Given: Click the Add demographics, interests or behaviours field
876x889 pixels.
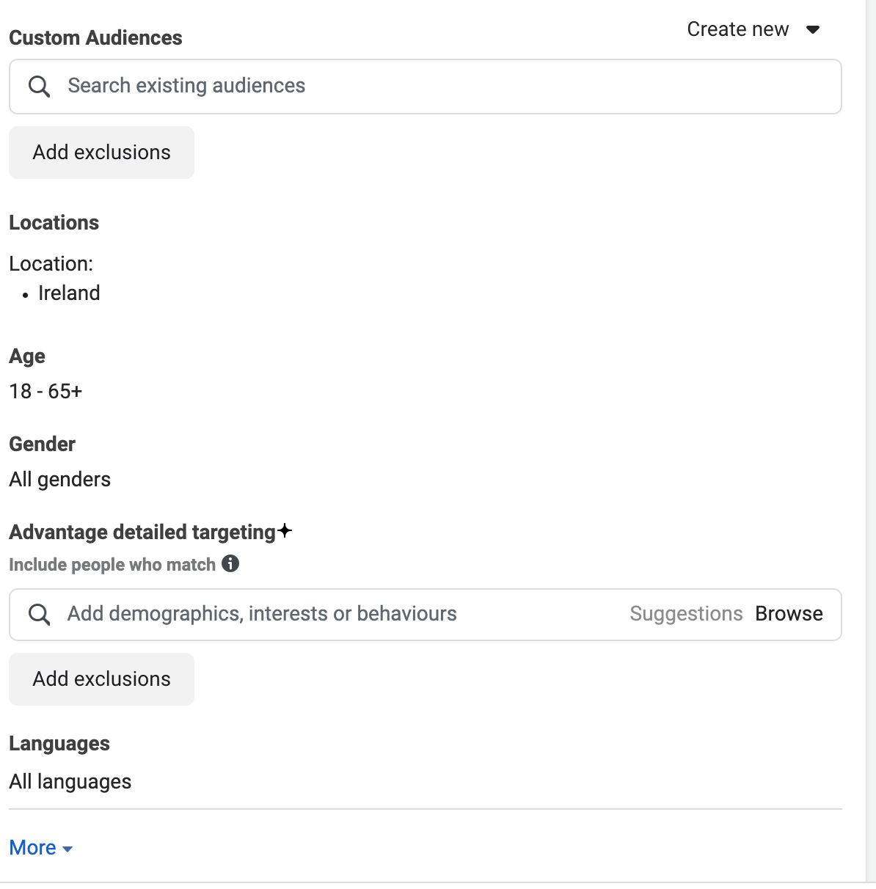Looking at the screenshot, I should click(x=330, y=614).
